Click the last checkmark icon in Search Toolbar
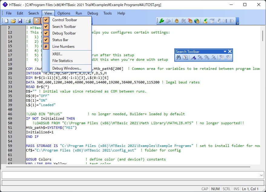 pyautogui.click(x=228, y=57)
